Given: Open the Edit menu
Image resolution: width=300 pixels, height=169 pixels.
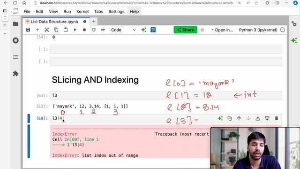Looking at the screenshot, I should click(x=39, y=11).
